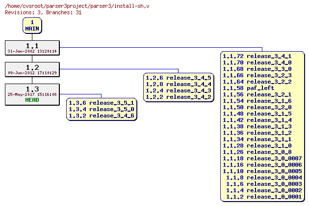Select branch 1.3.2 release_3_4_6

click(102, 116)
